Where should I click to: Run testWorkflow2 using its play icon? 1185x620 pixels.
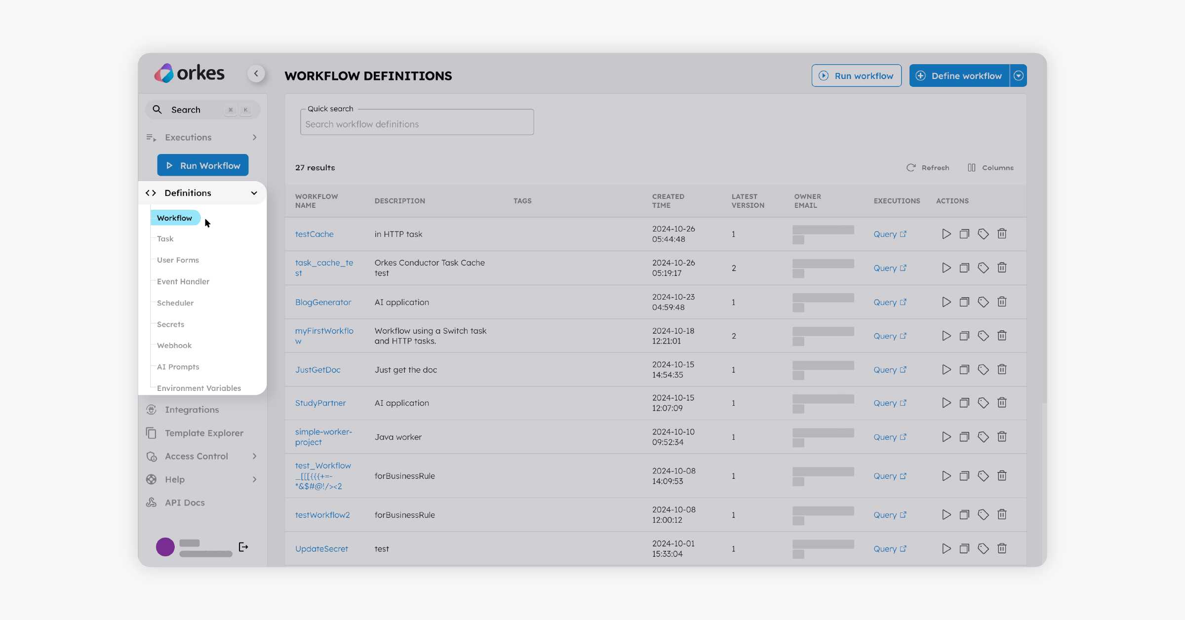(946, 515)
